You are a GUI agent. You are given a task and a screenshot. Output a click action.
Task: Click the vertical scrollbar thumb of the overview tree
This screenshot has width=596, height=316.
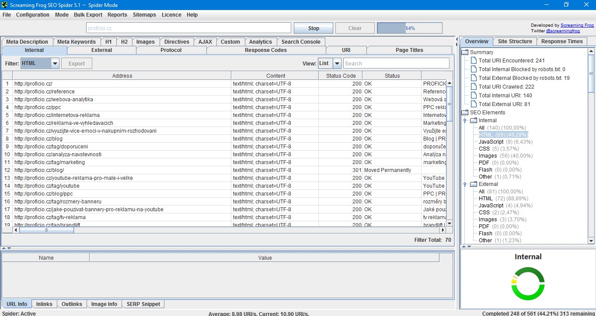coord(591,73)
